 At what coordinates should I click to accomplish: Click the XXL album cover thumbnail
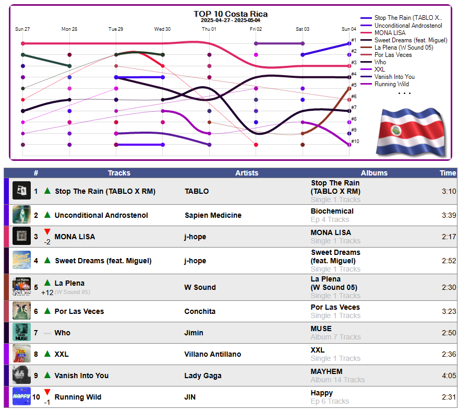[21, 354]
